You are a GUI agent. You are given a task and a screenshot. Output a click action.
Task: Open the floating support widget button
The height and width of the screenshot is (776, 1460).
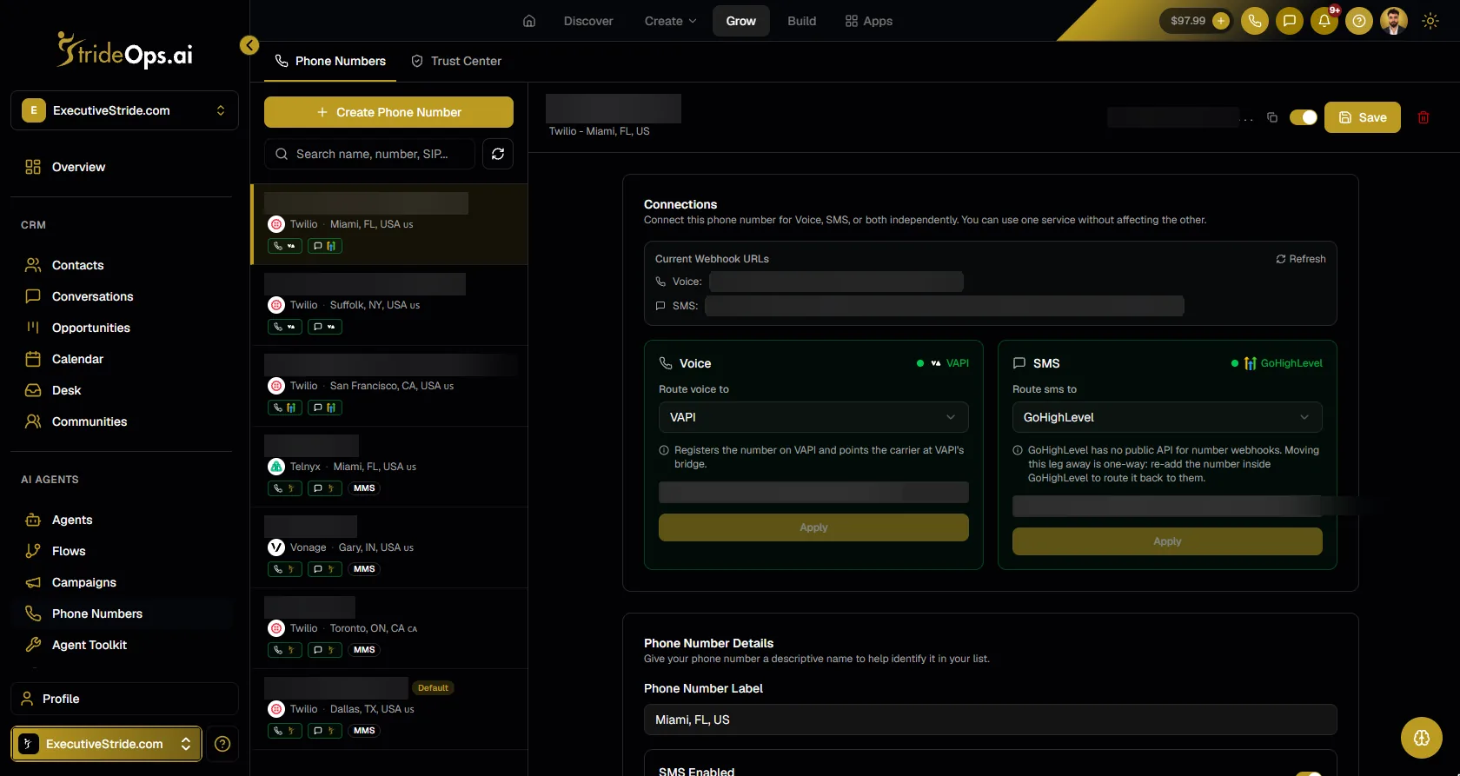(1422, 738)
